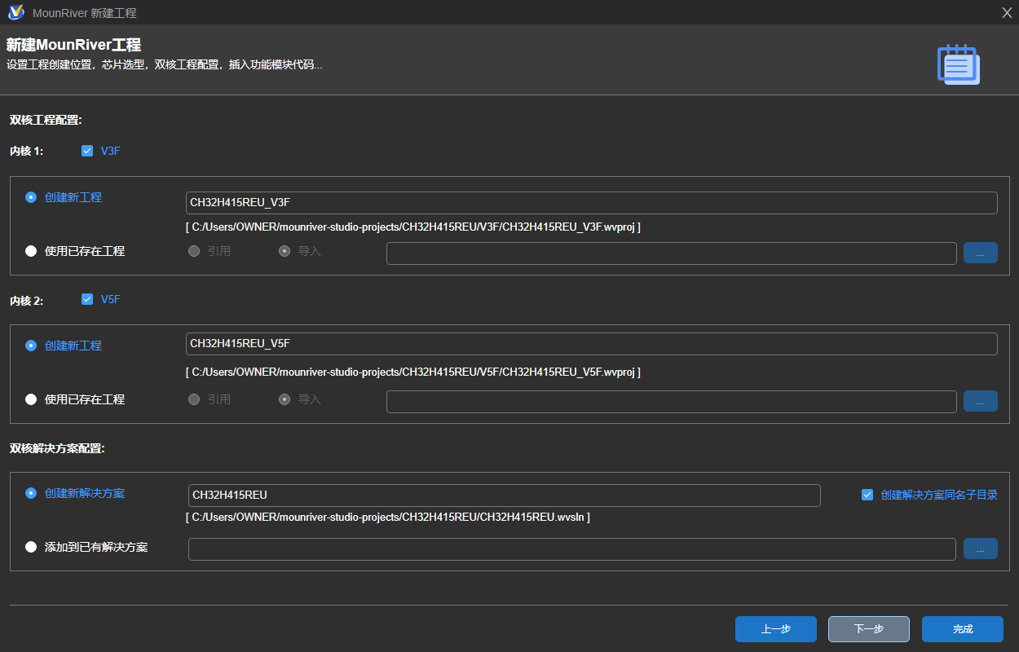
Task: Click the 新建MounRiver工程 title
Action: [x=73, y=45]
